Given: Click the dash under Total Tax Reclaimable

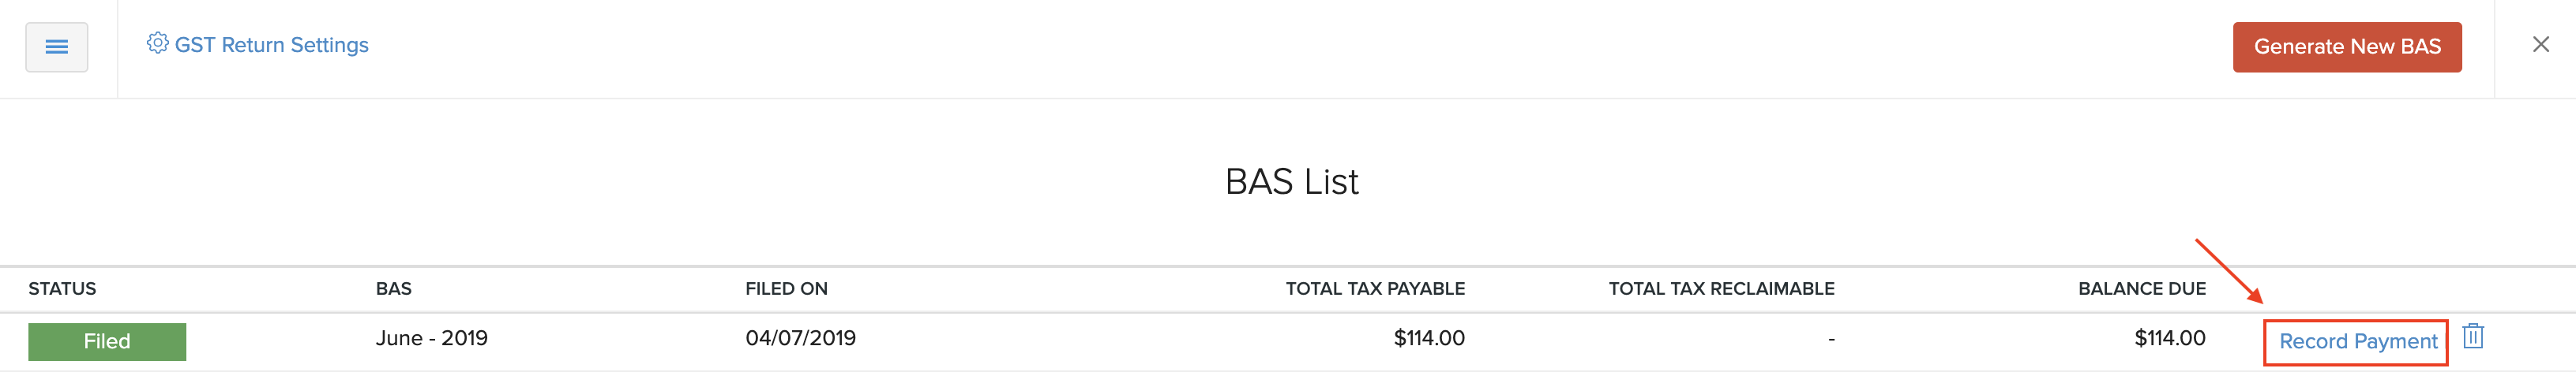Looking at the screenshot, I should (x=1830, y=339).
